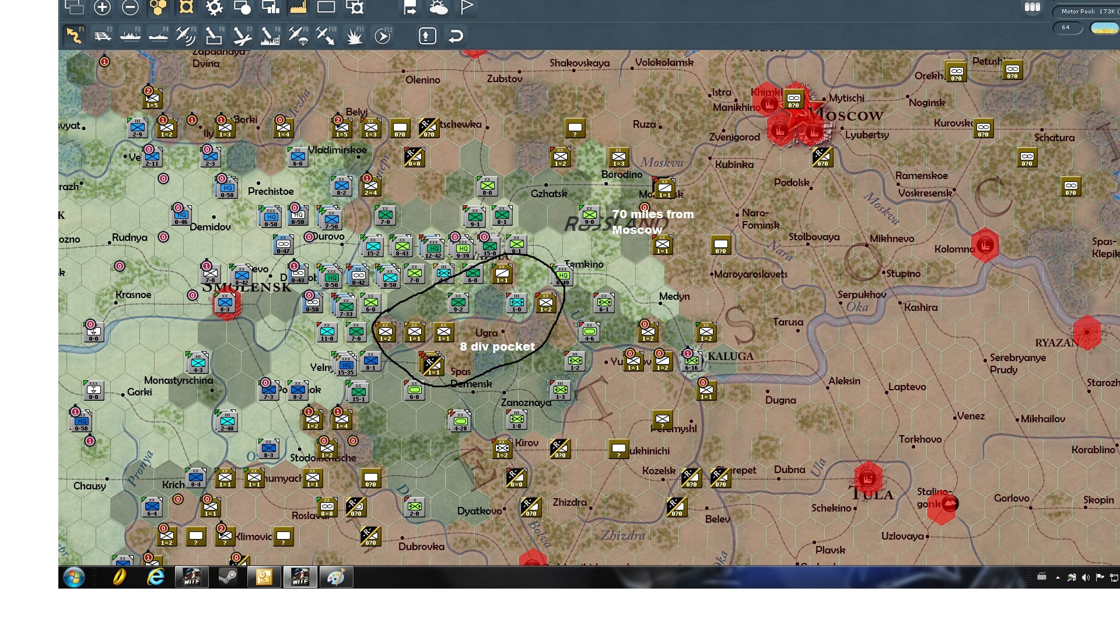Screen dimensions: 1120x630
Task: Select the Soviet unit counter at Kirov
Action: 502,449
